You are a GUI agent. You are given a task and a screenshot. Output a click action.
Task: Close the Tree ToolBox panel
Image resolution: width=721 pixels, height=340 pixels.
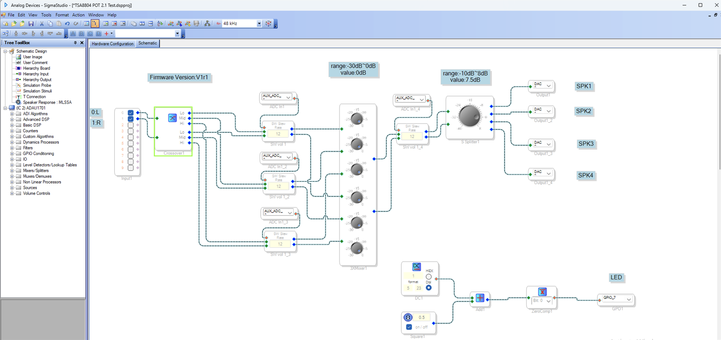[x=82, y=43]
